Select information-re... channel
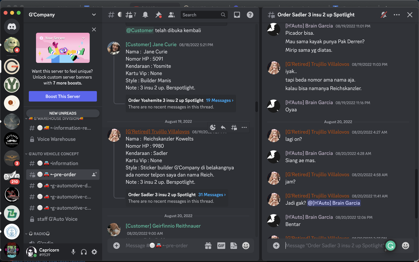419x262 pixels. (63, 128)
